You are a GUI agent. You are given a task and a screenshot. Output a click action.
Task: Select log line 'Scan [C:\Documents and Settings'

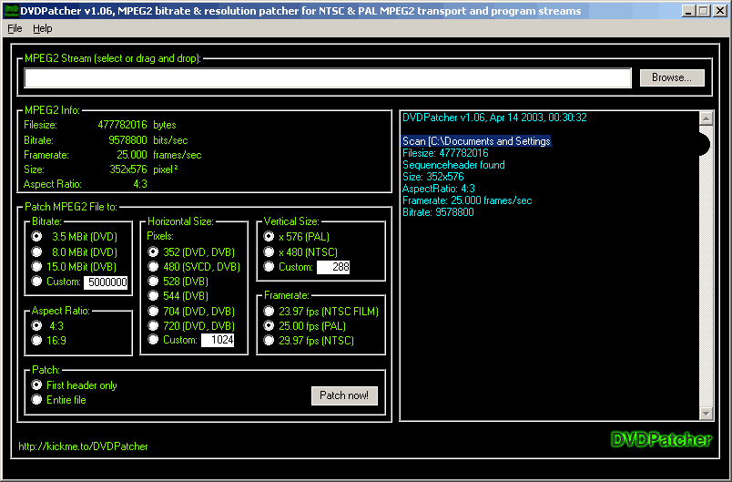(477, 141)
